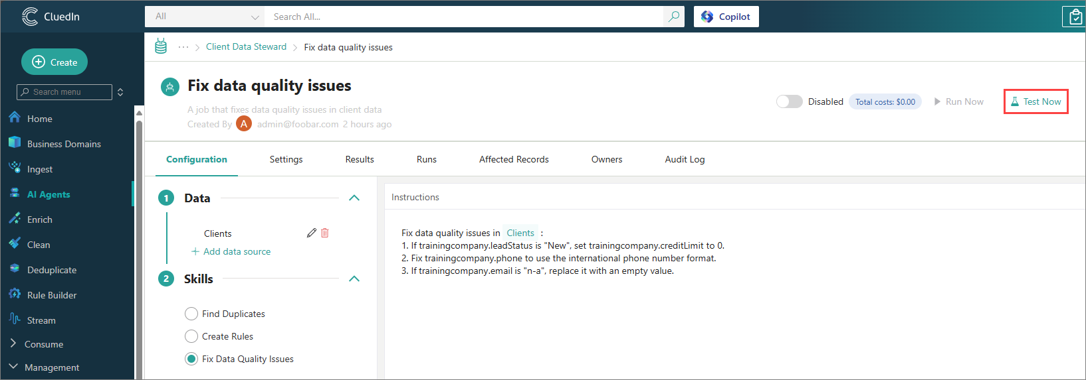
Task: Open the Rule Builder sidebar icon
Action: (x=15, y=294)
